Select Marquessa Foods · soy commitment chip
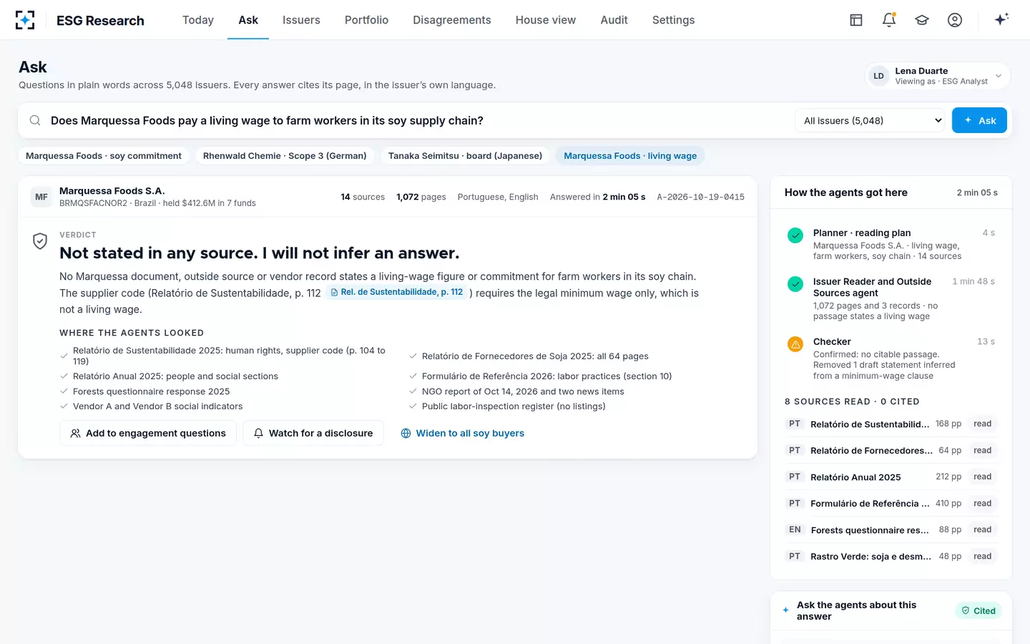This screenshot has width=1030, height=644. pos(104,156)
